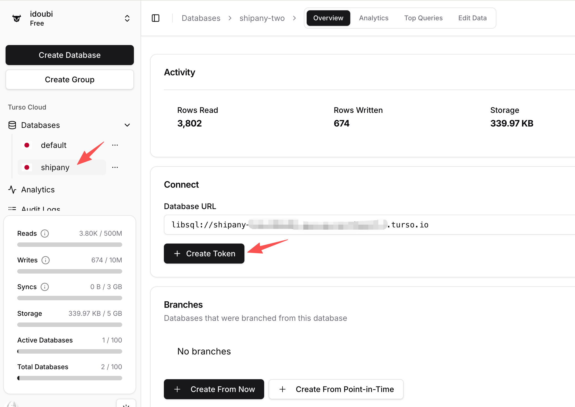Toggle the sidebar panel icon

(156, 18)
